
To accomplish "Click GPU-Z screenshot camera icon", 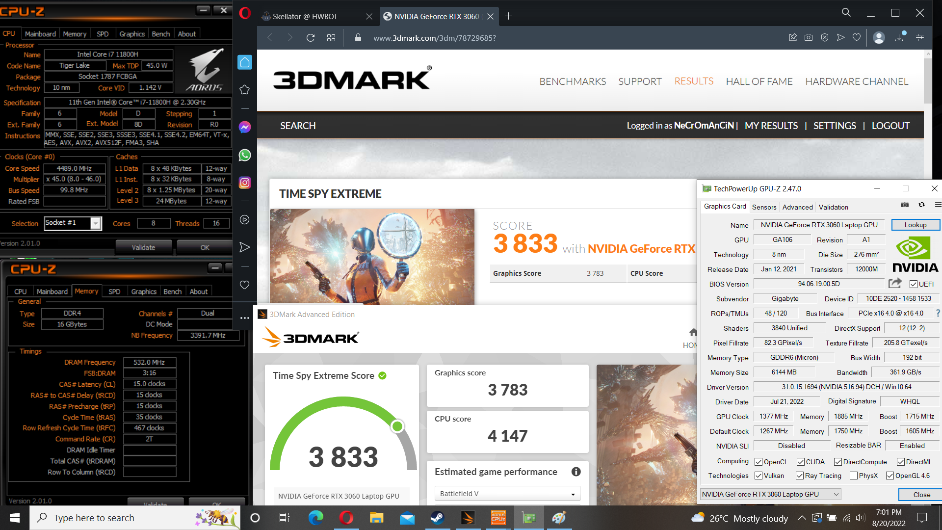I will 905,205.
